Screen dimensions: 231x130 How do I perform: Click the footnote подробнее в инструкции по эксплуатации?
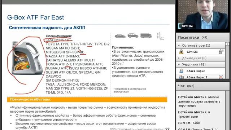[x=130, y=90]
